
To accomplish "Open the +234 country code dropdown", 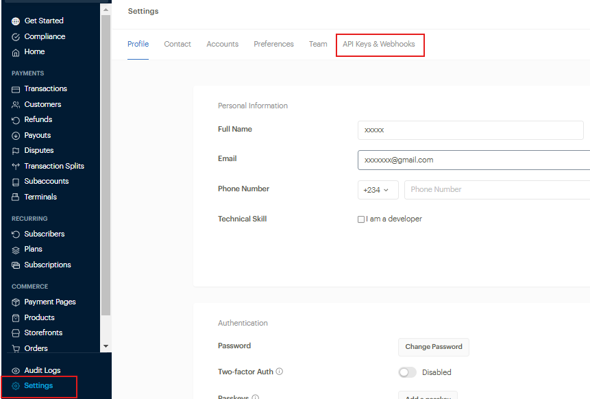I will click(378, 190).
